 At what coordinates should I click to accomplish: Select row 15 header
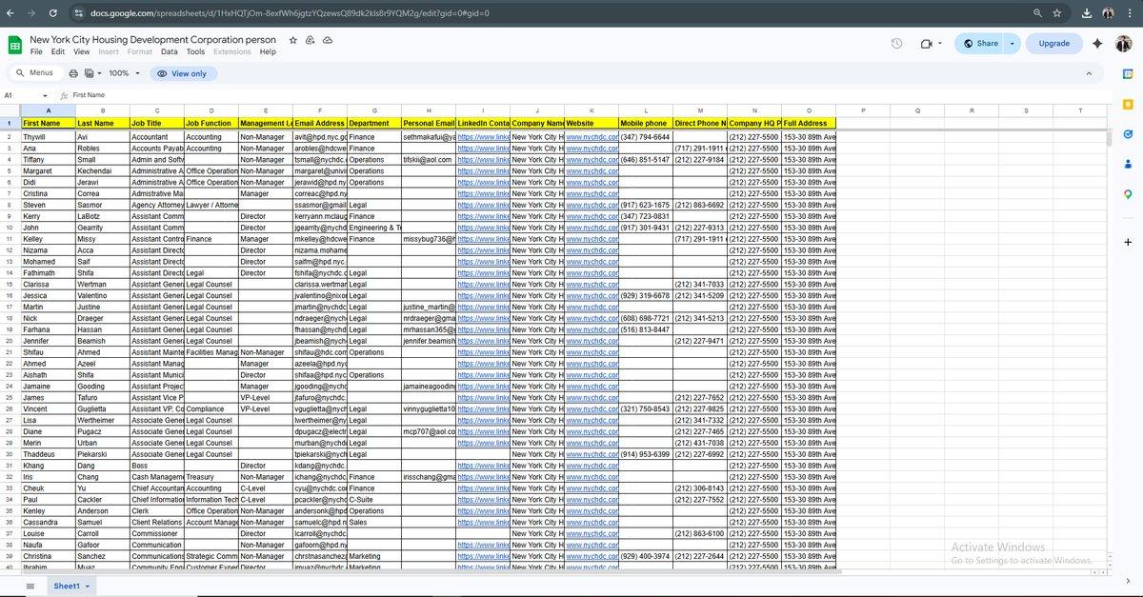[10, 284]
